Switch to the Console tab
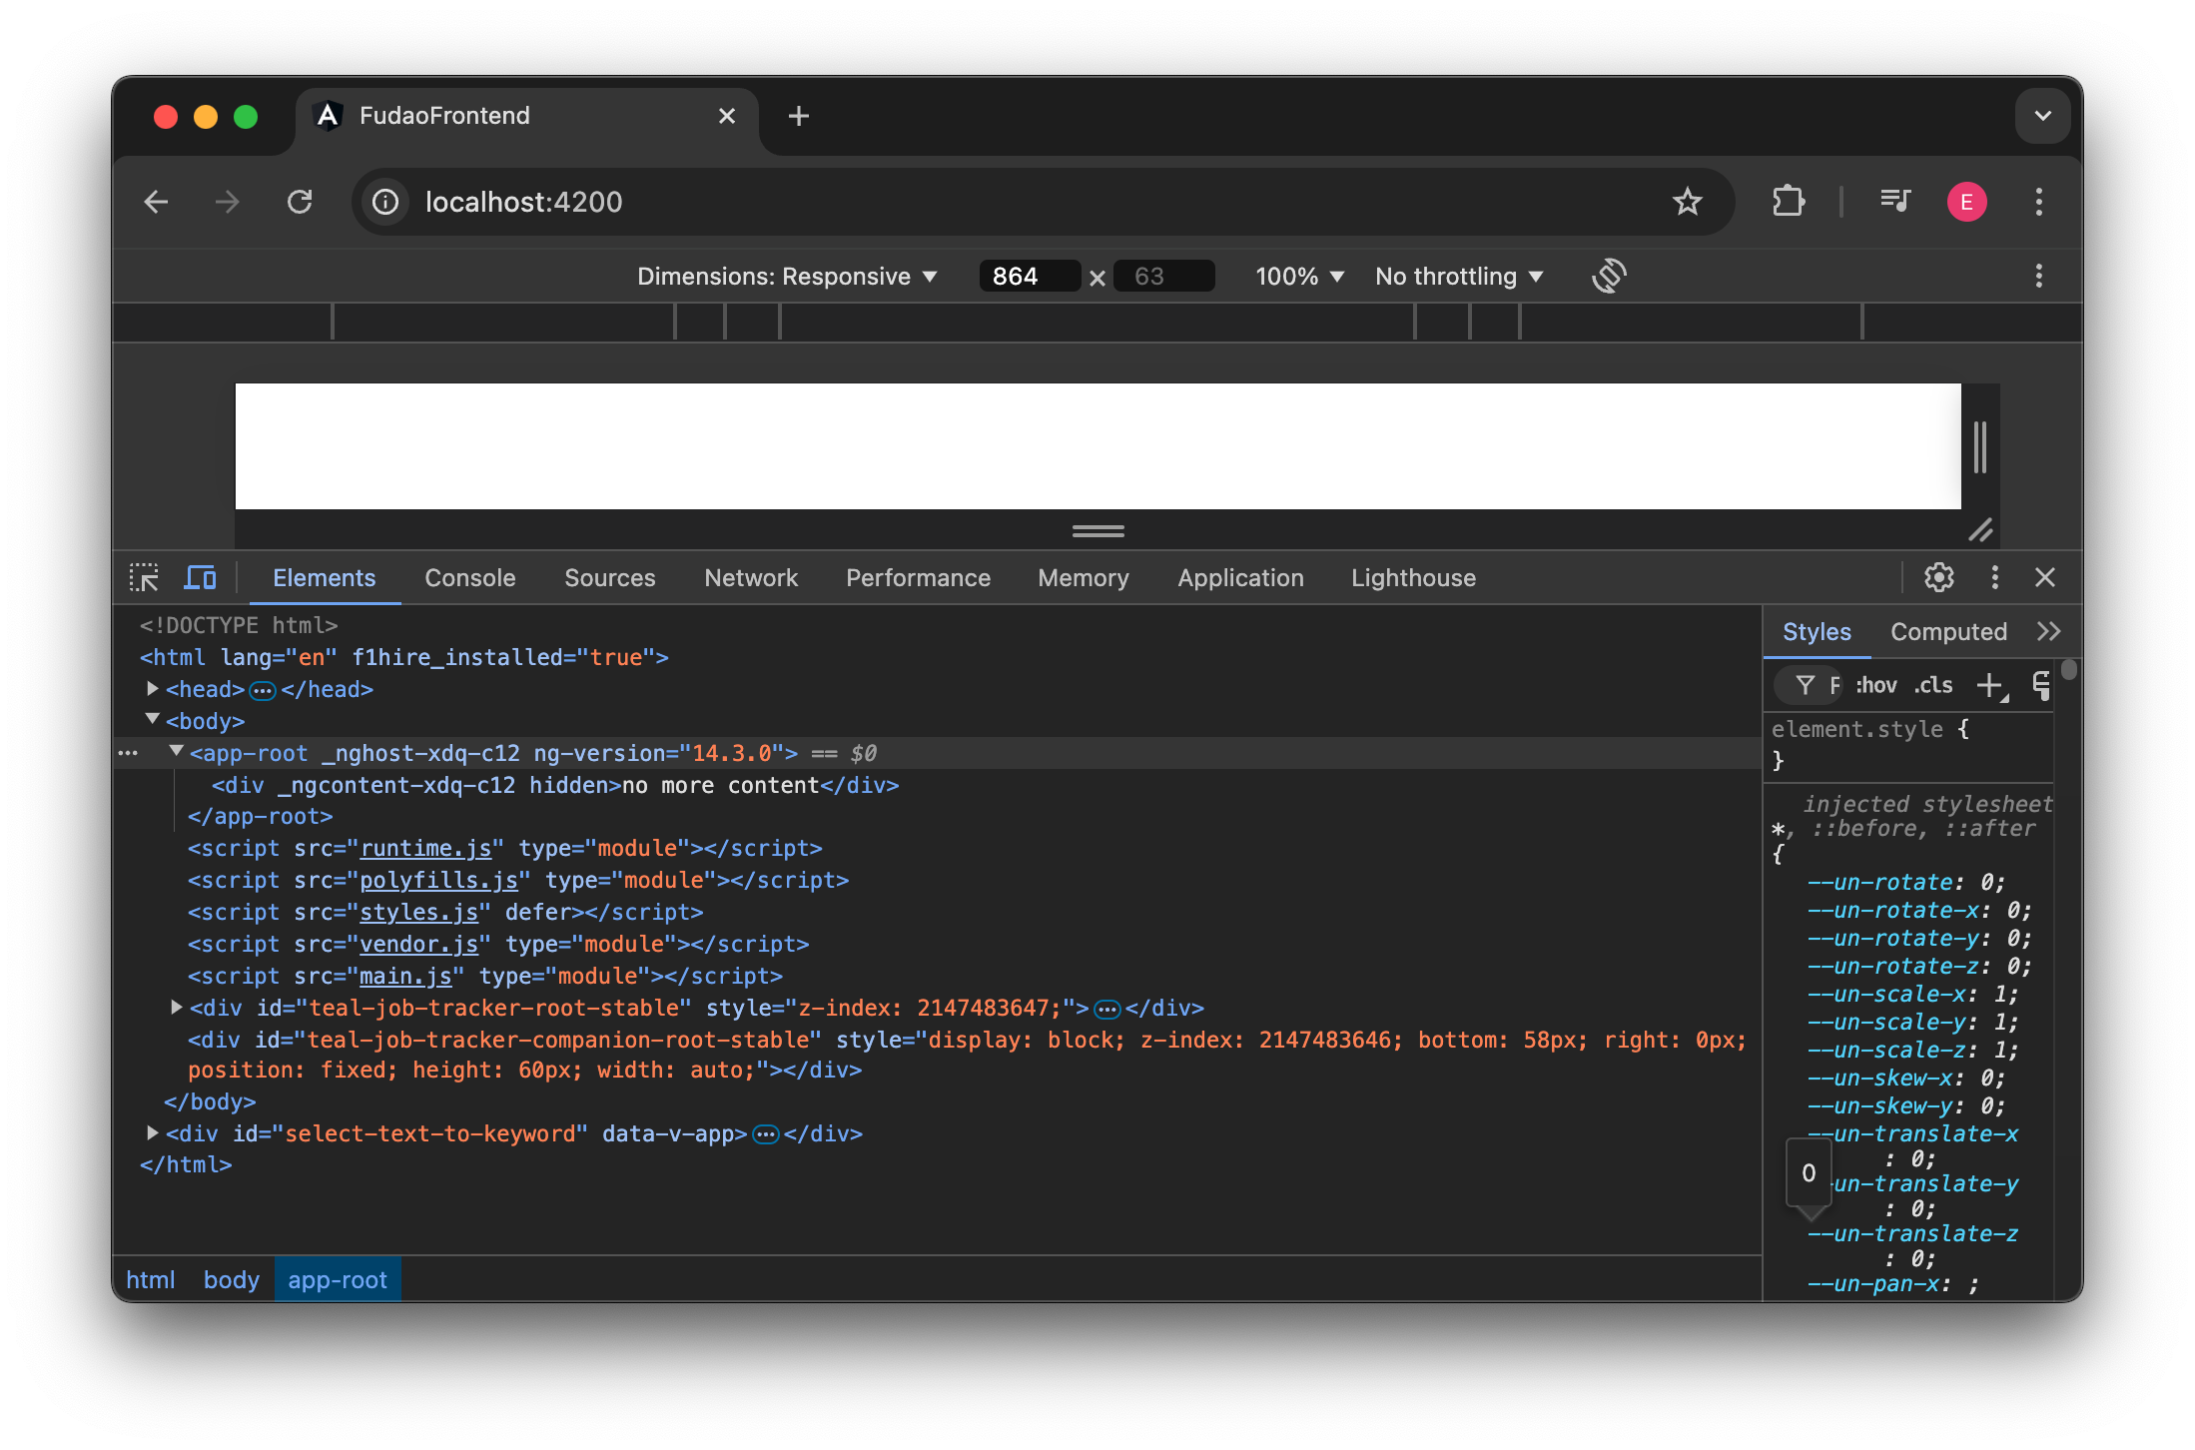The image size is (2195, 1450). point(469,578)
